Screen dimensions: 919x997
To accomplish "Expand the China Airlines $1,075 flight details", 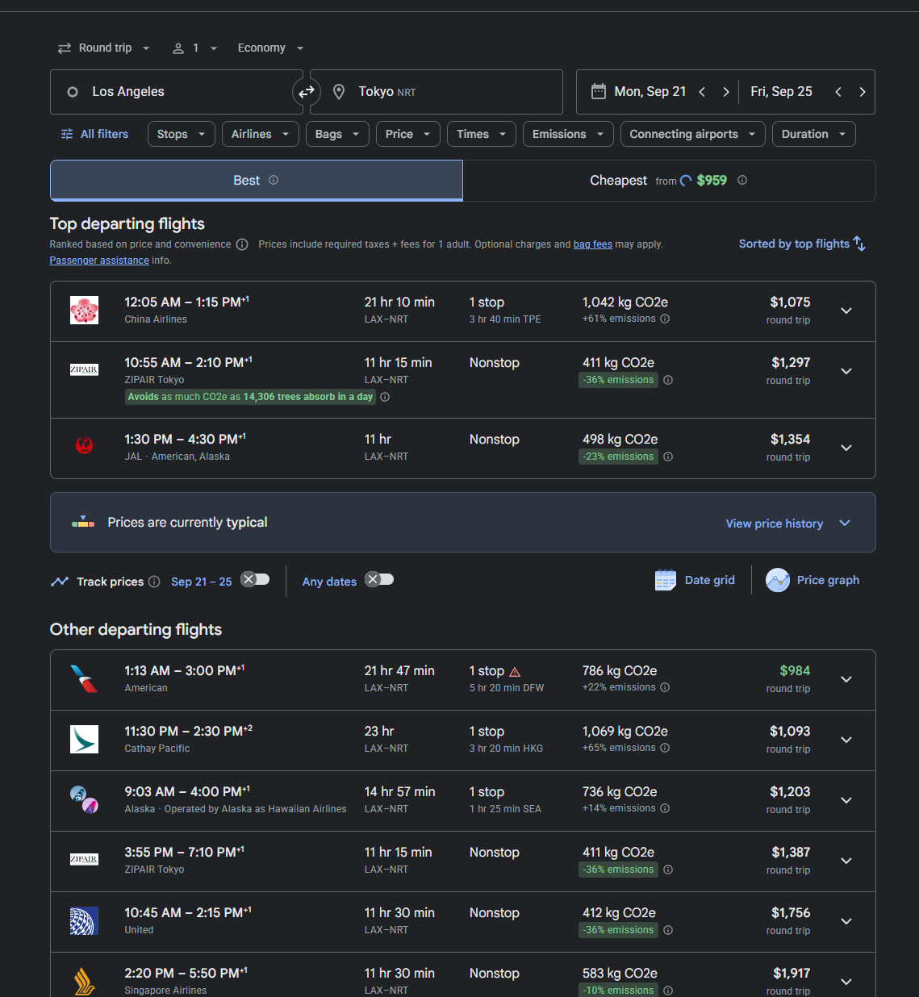I will click(x=846, y=311).
